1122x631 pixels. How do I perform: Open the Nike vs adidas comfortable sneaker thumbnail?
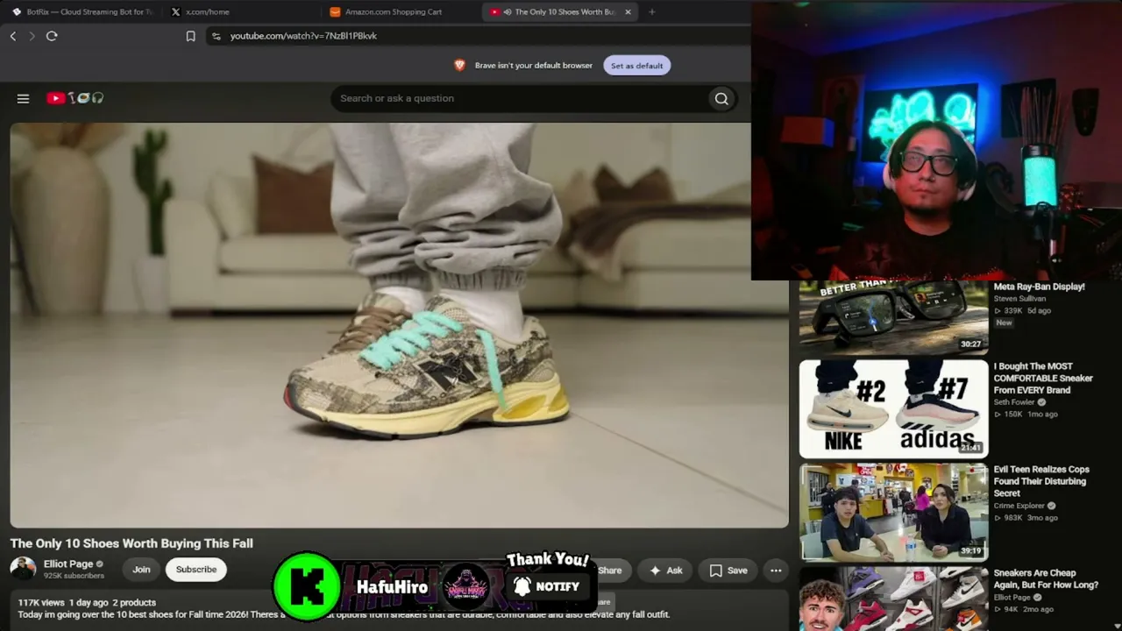click(893, 408)
